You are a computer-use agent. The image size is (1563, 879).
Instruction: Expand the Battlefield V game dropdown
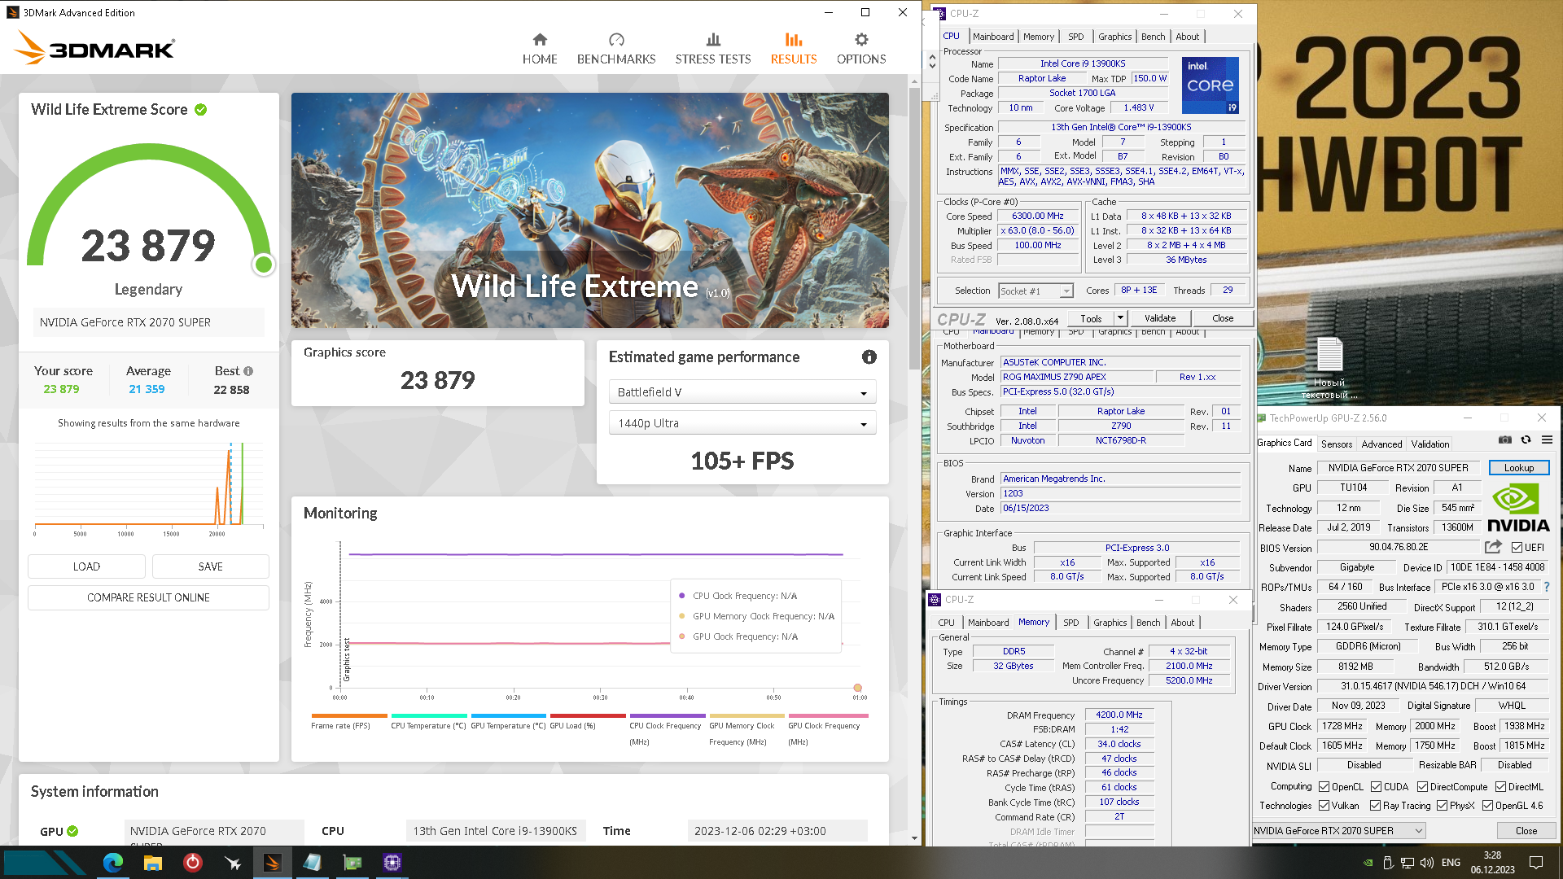click(x=742, y=392)
